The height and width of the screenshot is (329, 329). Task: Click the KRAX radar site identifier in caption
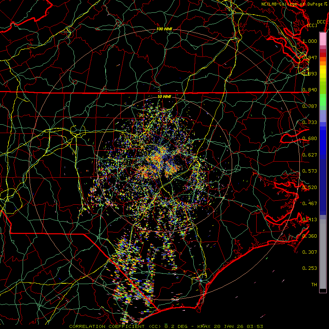204,326
